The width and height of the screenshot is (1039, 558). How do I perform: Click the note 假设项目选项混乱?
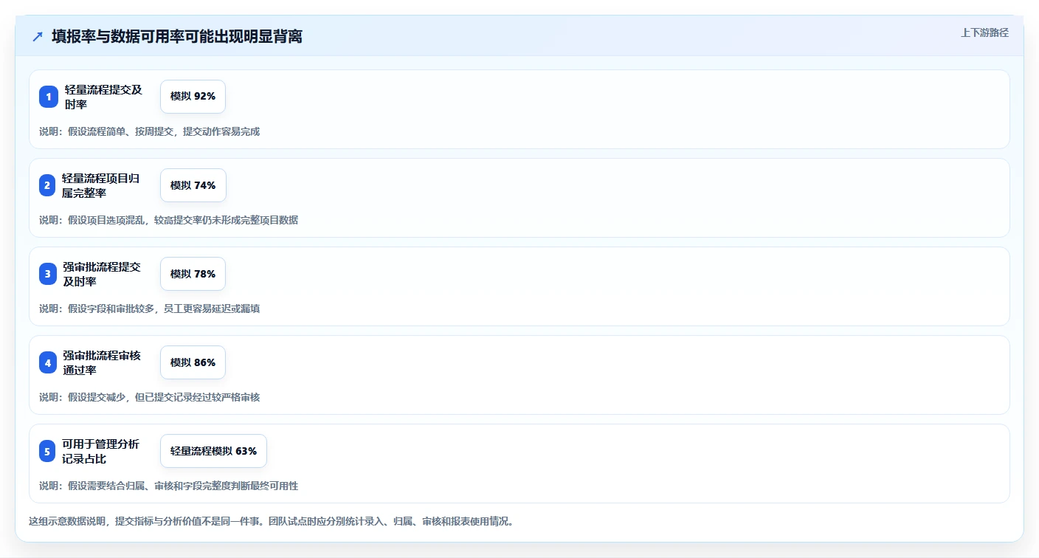[x=168, y=220]
